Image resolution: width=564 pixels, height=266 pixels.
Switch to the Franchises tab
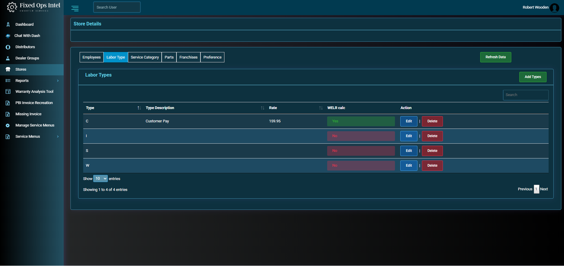click(x=188, y=57)
